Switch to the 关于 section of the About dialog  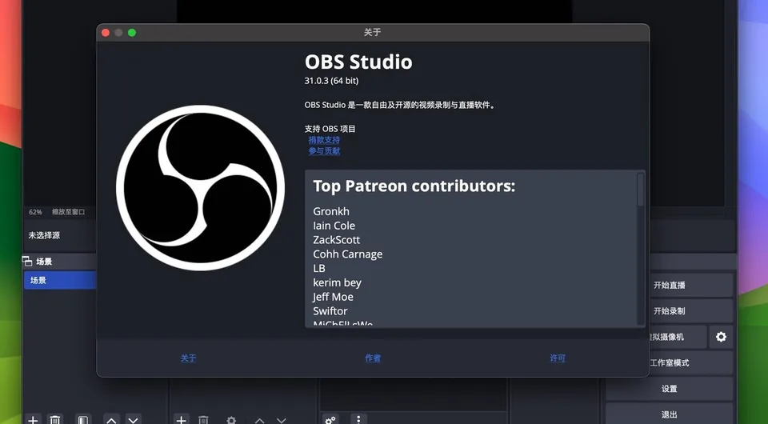(188, 358)
